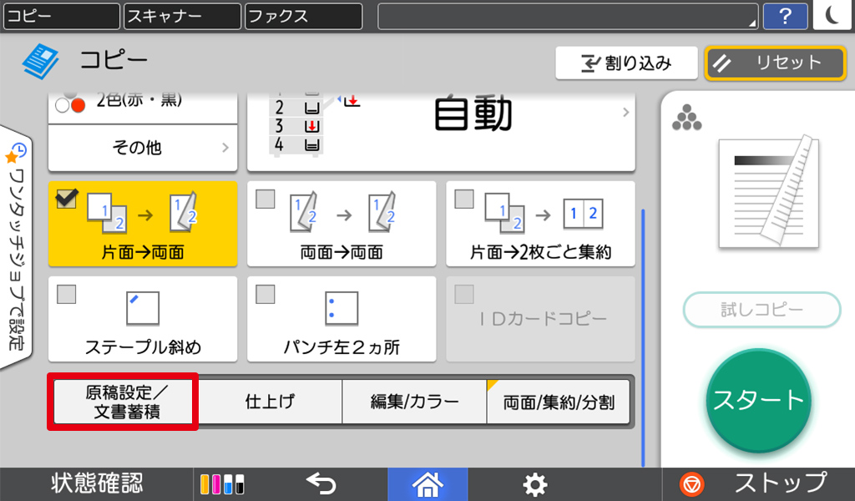Tap the パンチ左2ヵ所 label

click(341, 347)
